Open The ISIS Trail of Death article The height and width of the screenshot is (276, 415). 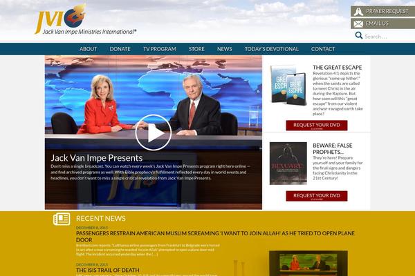click(107, 270)
